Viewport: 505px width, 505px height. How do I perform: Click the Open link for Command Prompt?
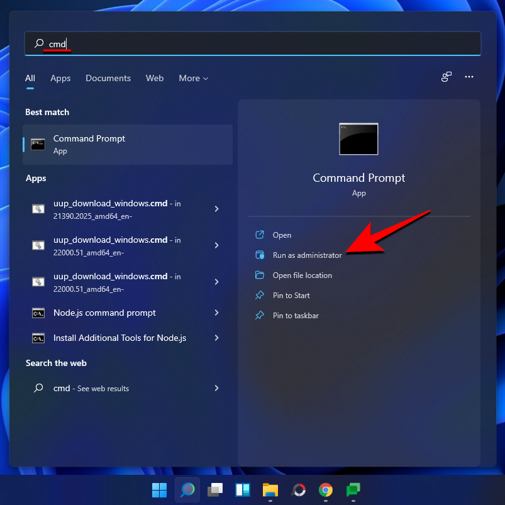281,235
